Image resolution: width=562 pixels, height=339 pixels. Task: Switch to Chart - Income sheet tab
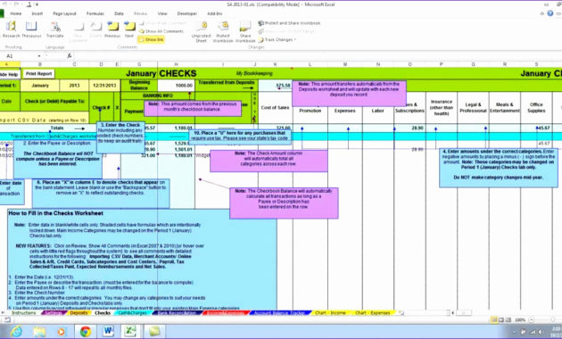point(330,313)
